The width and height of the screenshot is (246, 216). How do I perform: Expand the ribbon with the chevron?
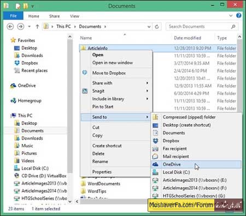point(231,16)
